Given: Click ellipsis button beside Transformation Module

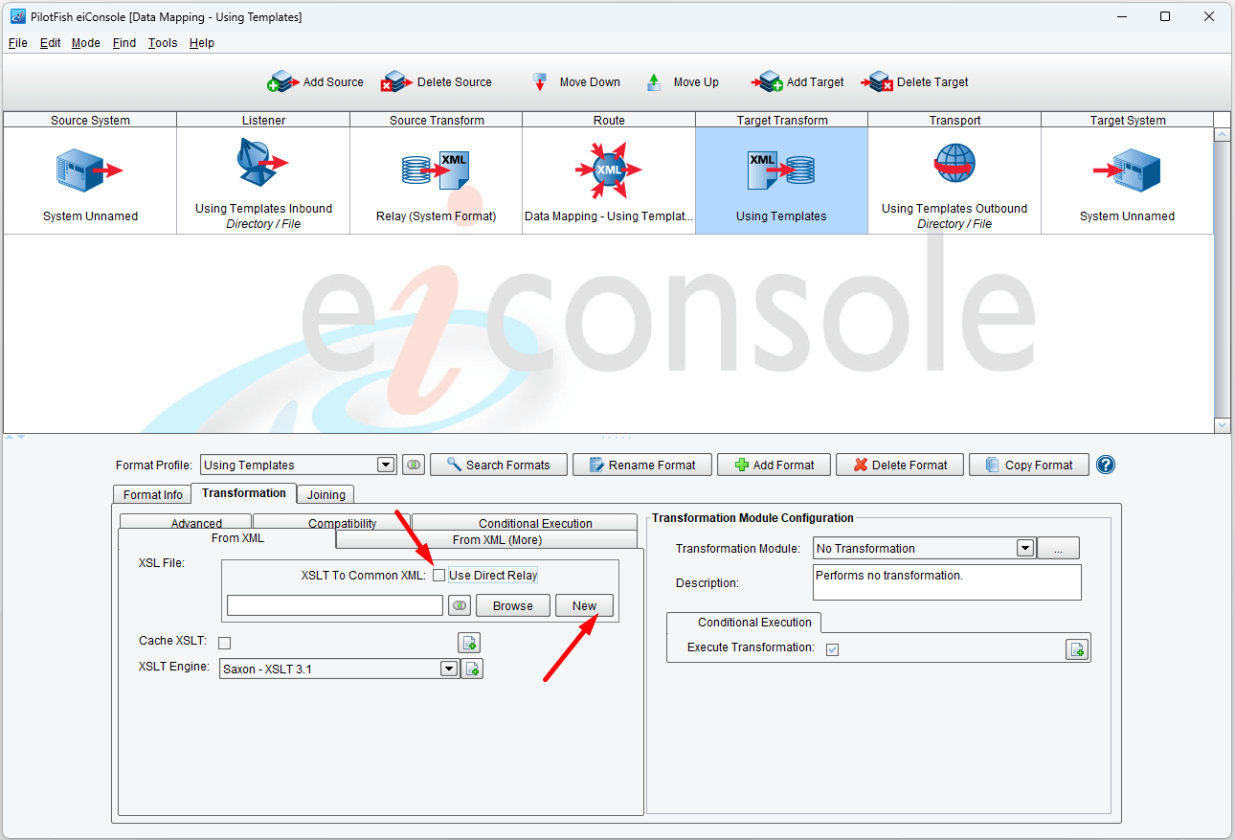Looking at the screenshot, I should point(1058,548).
